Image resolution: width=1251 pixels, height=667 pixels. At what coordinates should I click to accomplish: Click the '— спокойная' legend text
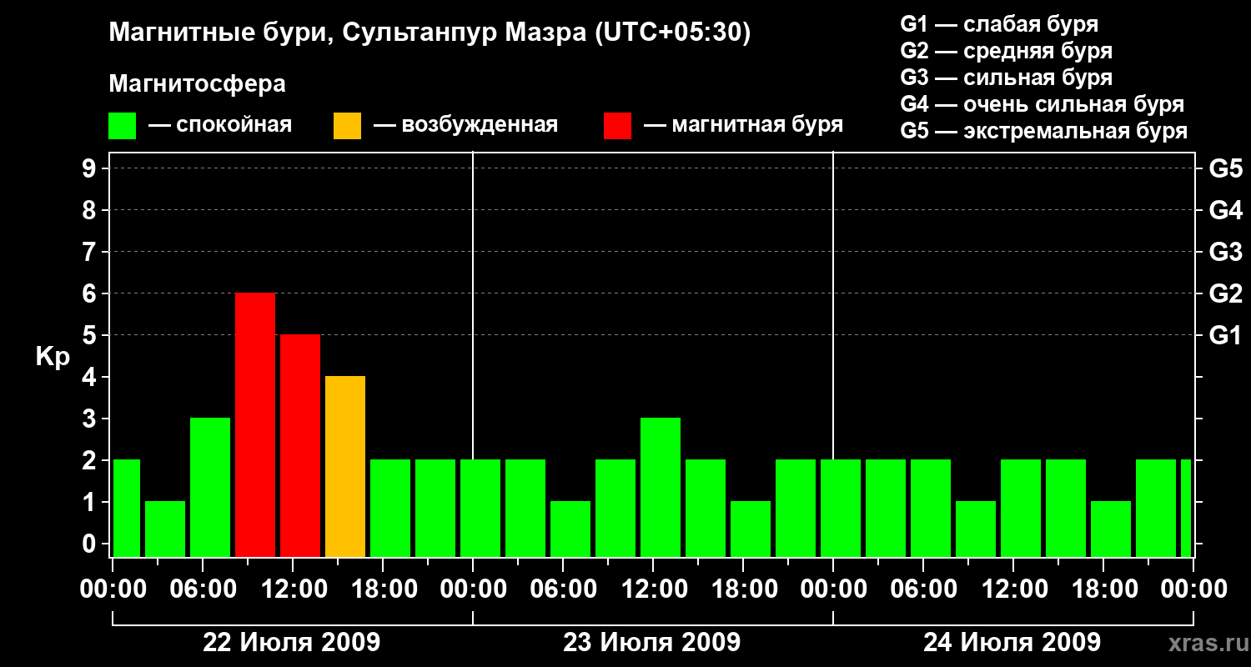(220, 126)
